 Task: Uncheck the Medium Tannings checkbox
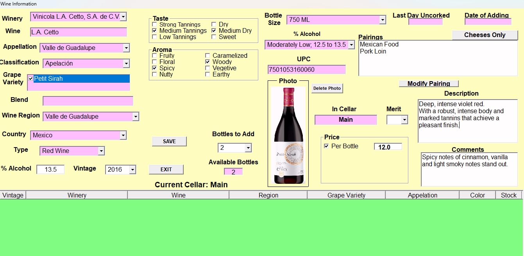tap(154, 30)
